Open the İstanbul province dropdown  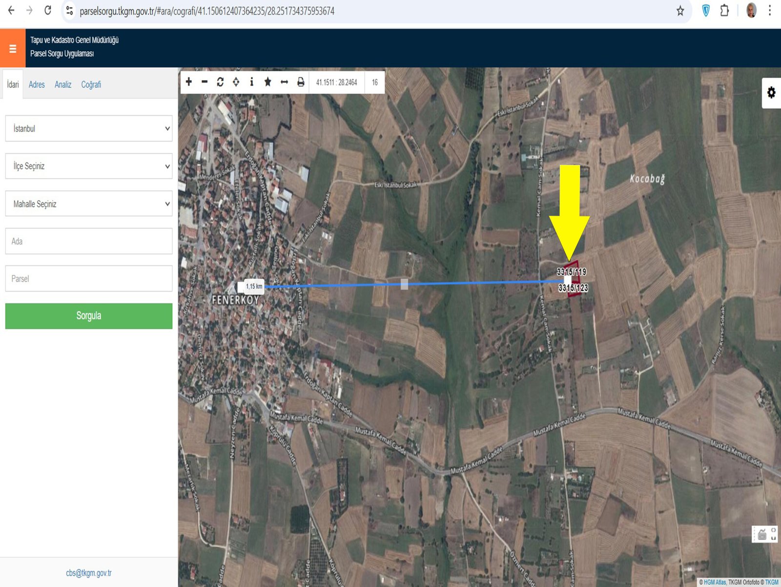pos(89,128)
